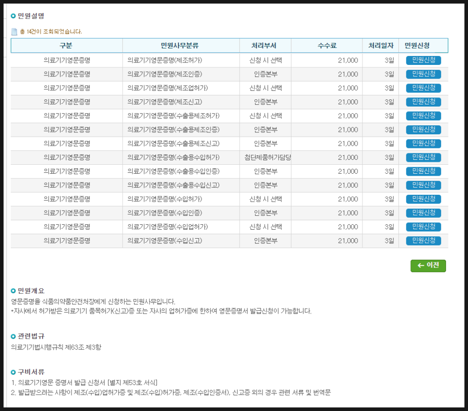This screenshot has height=411, width=468.
Task: Click 민원신청 for 의료기기영문증명(제조허가)
Action: (x=423, y=60)
